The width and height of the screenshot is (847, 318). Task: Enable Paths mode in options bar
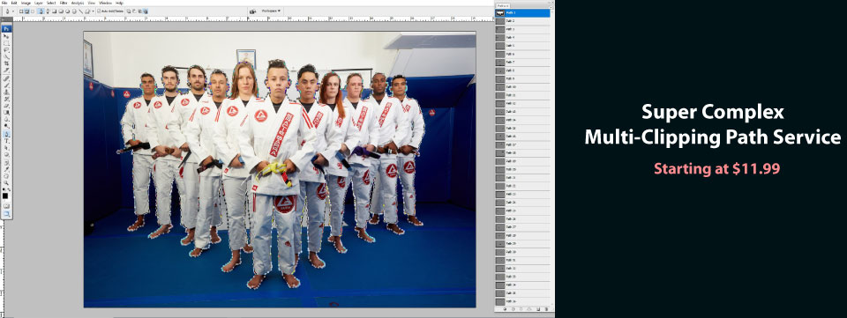coord(27,11)
